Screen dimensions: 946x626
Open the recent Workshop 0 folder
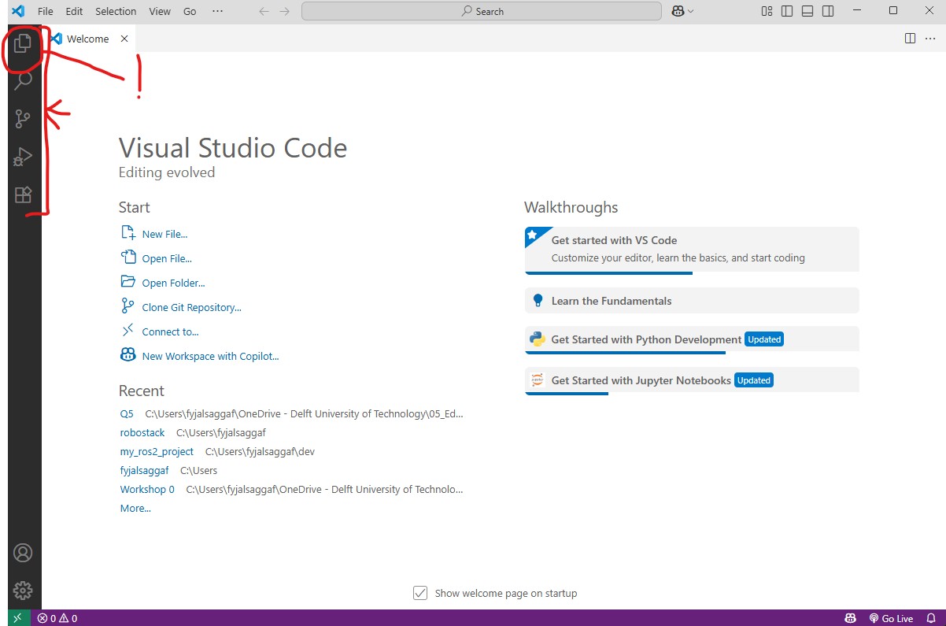coord(147,489)
